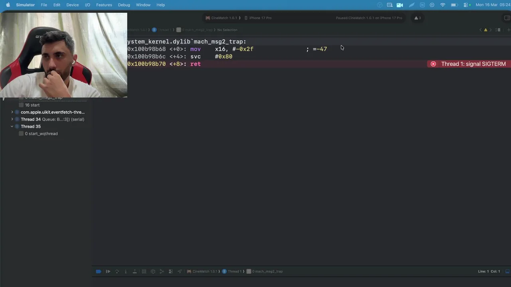Click the Step Into debug icon
This screenshot has height=287, width=511.
126,271
